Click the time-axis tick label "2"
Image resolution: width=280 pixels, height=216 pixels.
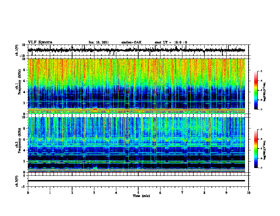tap(72, 193)
